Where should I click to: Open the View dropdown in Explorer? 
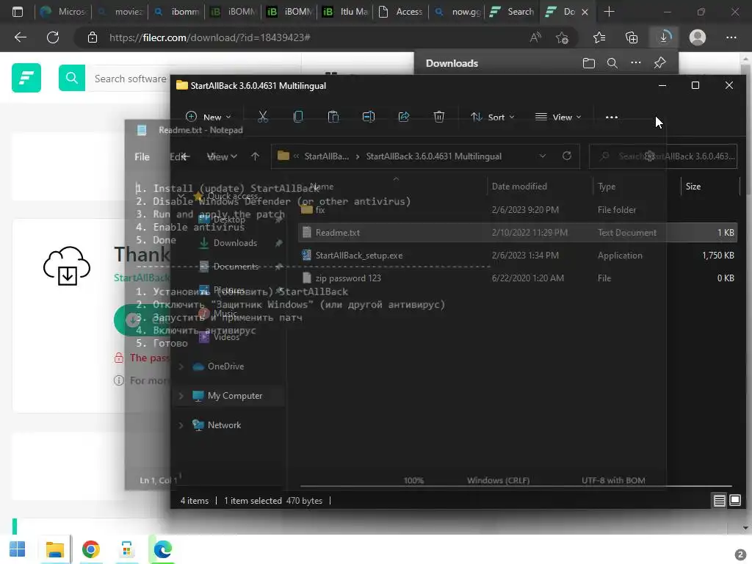pyautogui.click(x=558, y=117)
